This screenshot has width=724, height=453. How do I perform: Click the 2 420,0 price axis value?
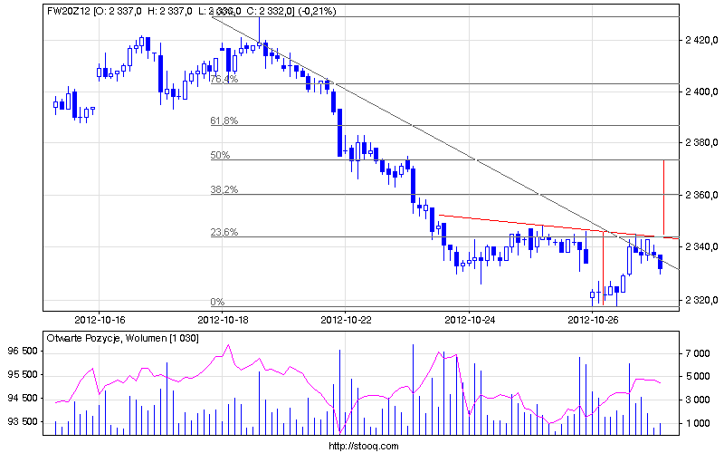tap(702, 40)
